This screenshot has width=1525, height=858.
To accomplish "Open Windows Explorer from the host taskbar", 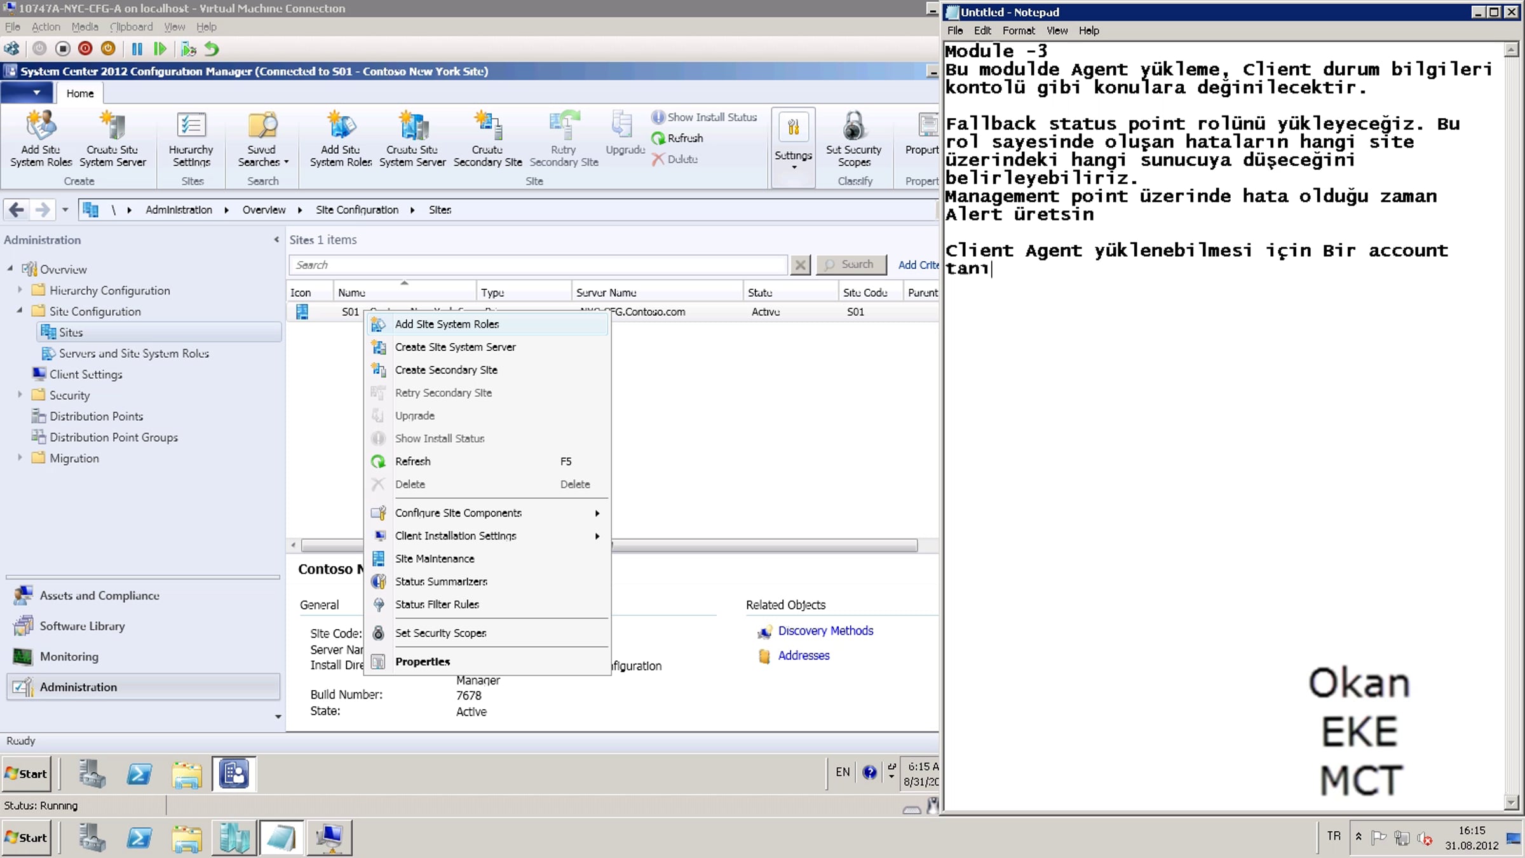I will pyautogui.click(x=187, y=838).
